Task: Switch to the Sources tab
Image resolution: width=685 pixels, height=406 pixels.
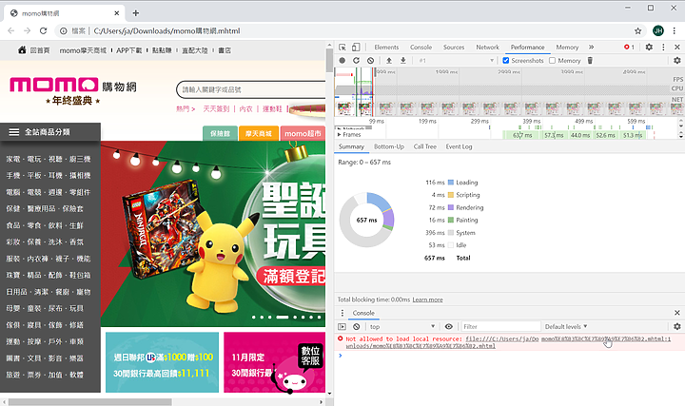Action: (x=454, y=48)
